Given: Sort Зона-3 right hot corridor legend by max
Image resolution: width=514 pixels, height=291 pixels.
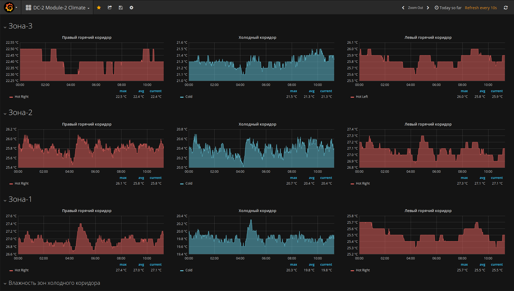Looking at the screenshot, I should tap(123, 91).
